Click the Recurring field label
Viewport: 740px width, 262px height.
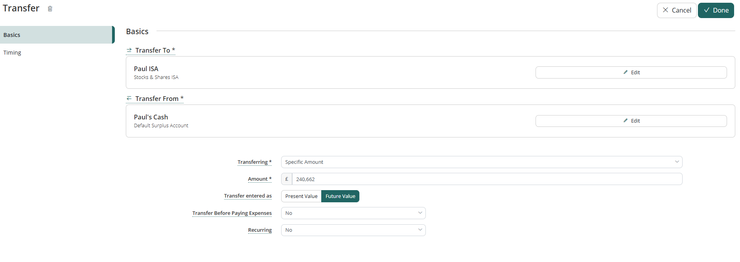tap(260, 230)
